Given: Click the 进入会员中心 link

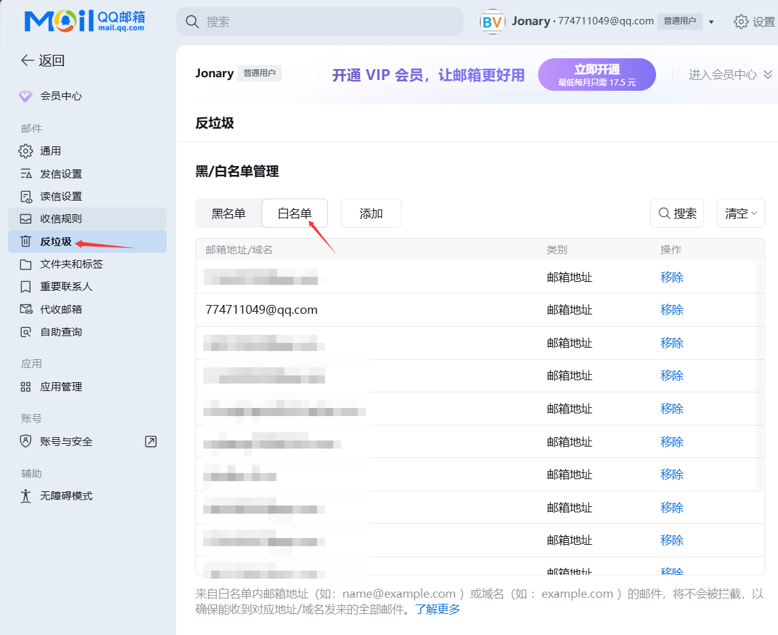Looking at the screenshot, I should (x=722, y=75).
